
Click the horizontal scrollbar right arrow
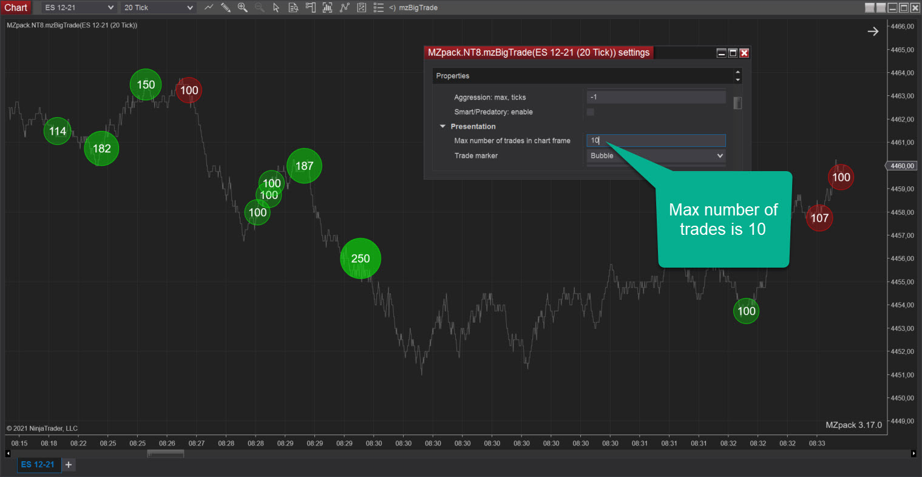pos(914,453)
